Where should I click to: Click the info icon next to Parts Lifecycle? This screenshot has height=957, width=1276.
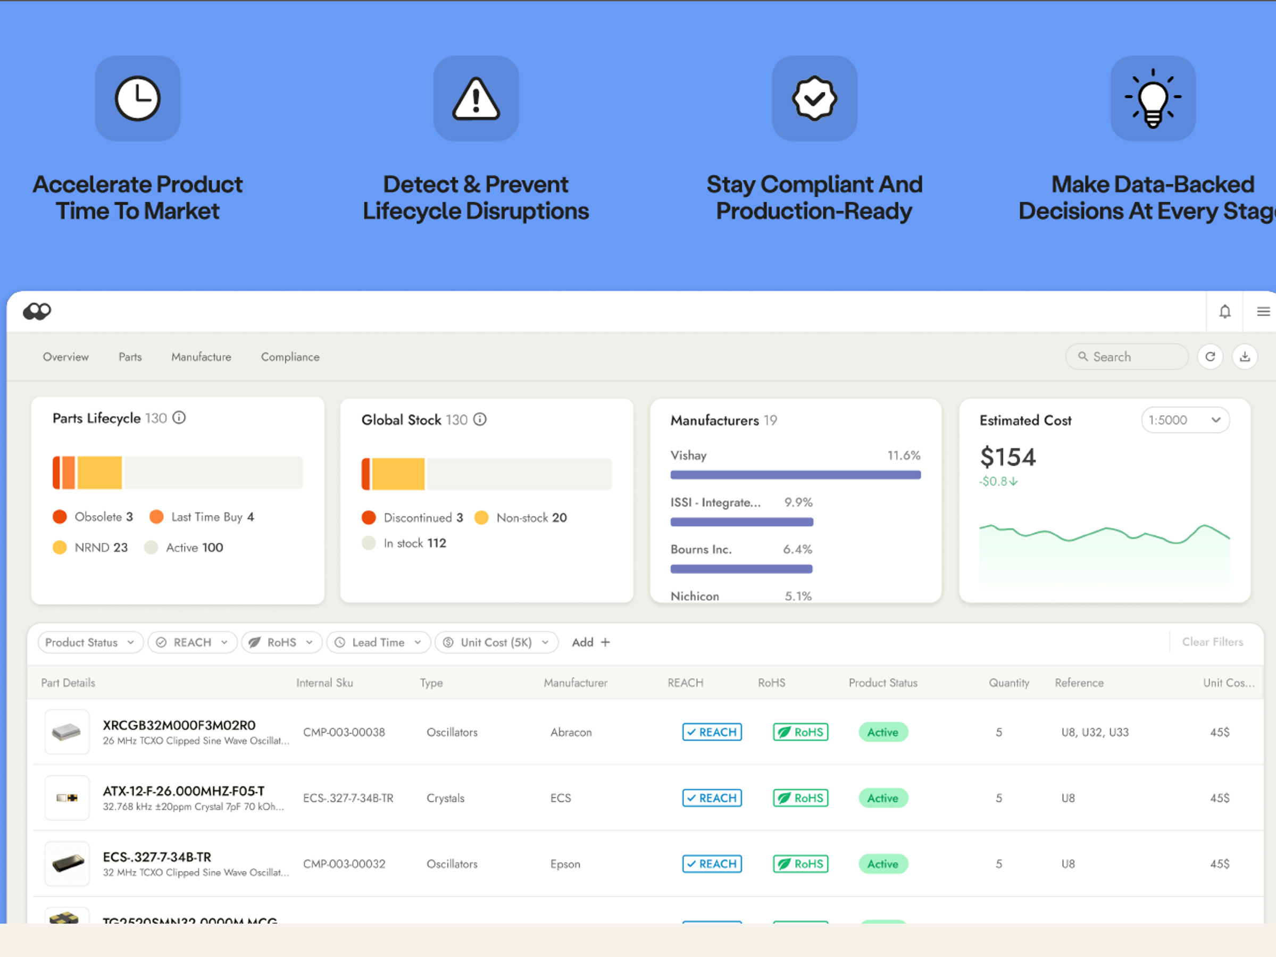[179, 417]
